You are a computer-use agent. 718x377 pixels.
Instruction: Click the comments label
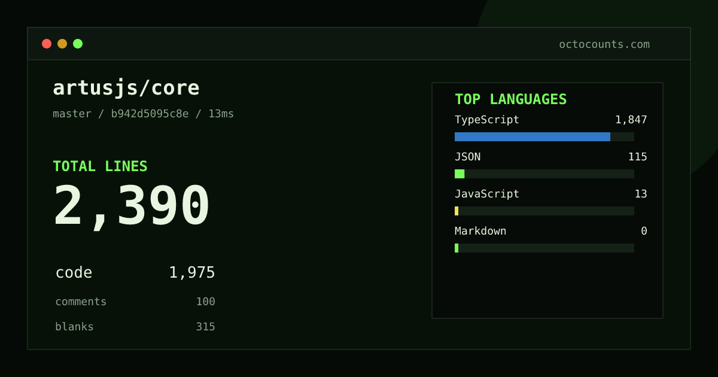pyautogui.click(x=81, y=302)
